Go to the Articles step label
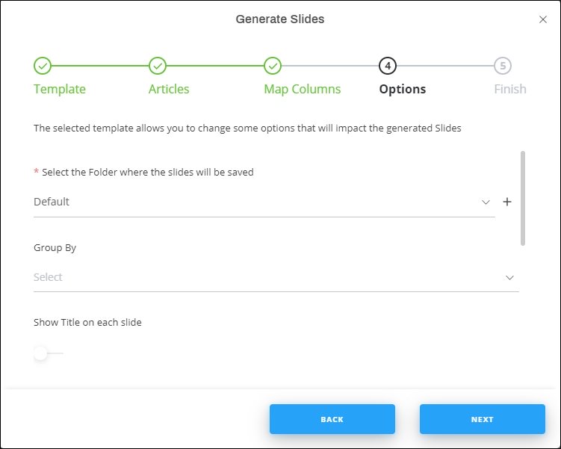Image resolution: width=561 pixels, height=449 pixels. 169,89
